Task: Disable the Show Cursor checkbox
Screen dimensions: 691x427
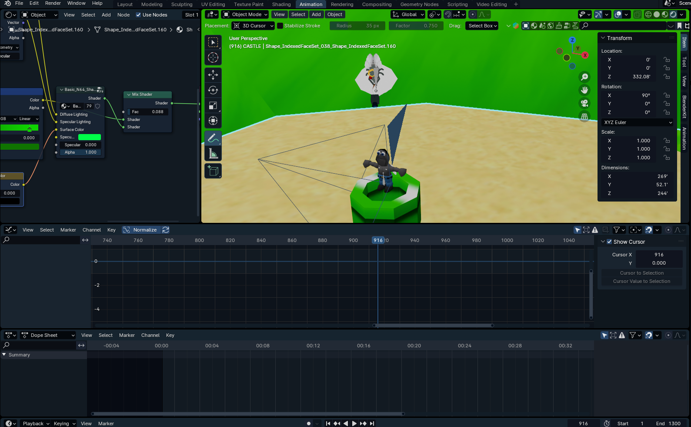Action: coord(609,242)
